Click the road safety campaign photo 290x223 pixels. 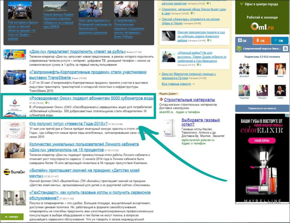click(91, 9)
